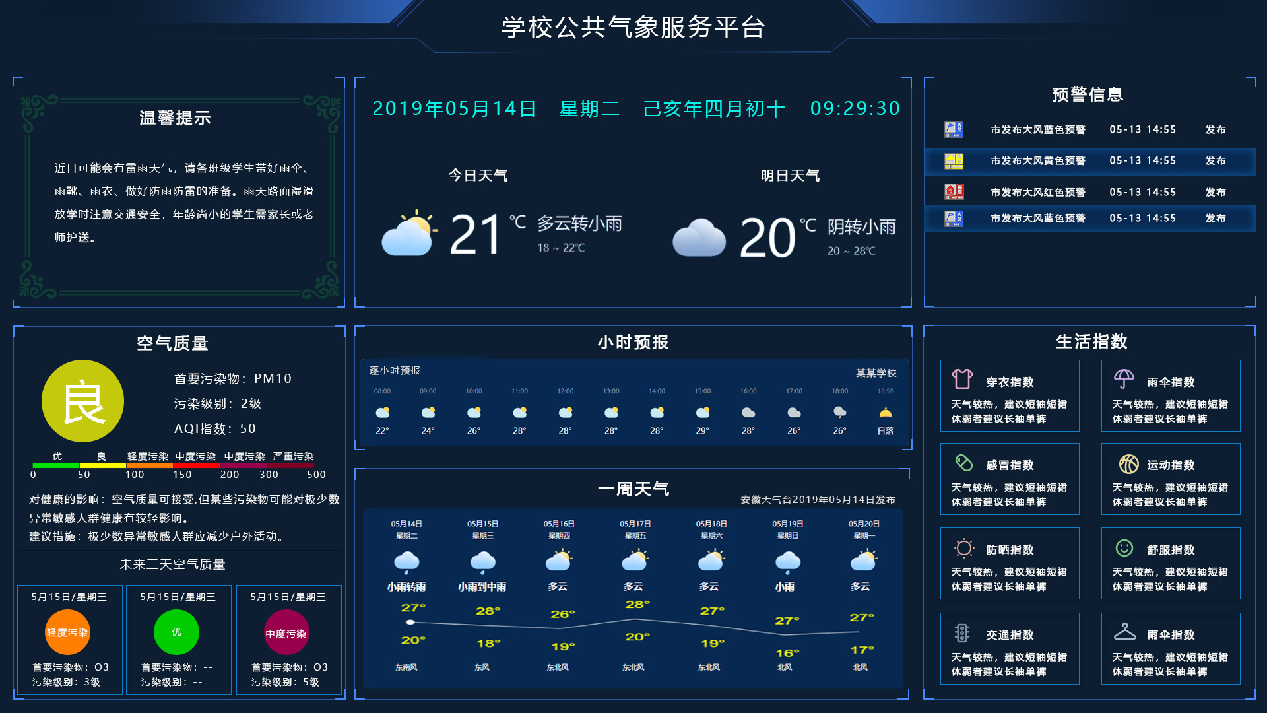This screenshot has height=713, width=1267.
Task: Click the orange 轻度污染 forecast circle
Action: click(67, 632)
